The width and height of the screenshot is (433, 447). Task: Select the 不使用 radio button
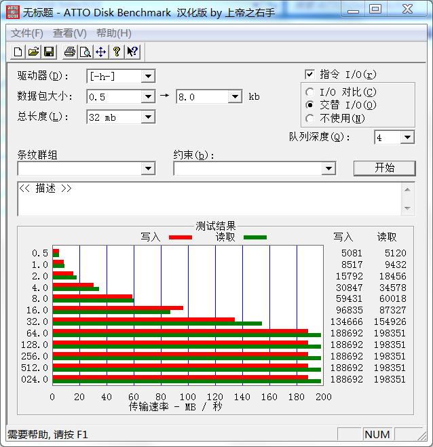(x=309, y=118)
